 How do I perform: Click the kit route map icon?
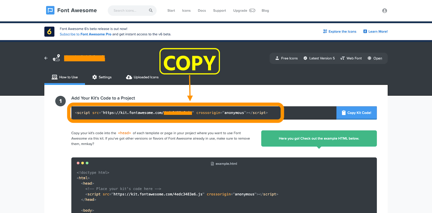[56, 58]
